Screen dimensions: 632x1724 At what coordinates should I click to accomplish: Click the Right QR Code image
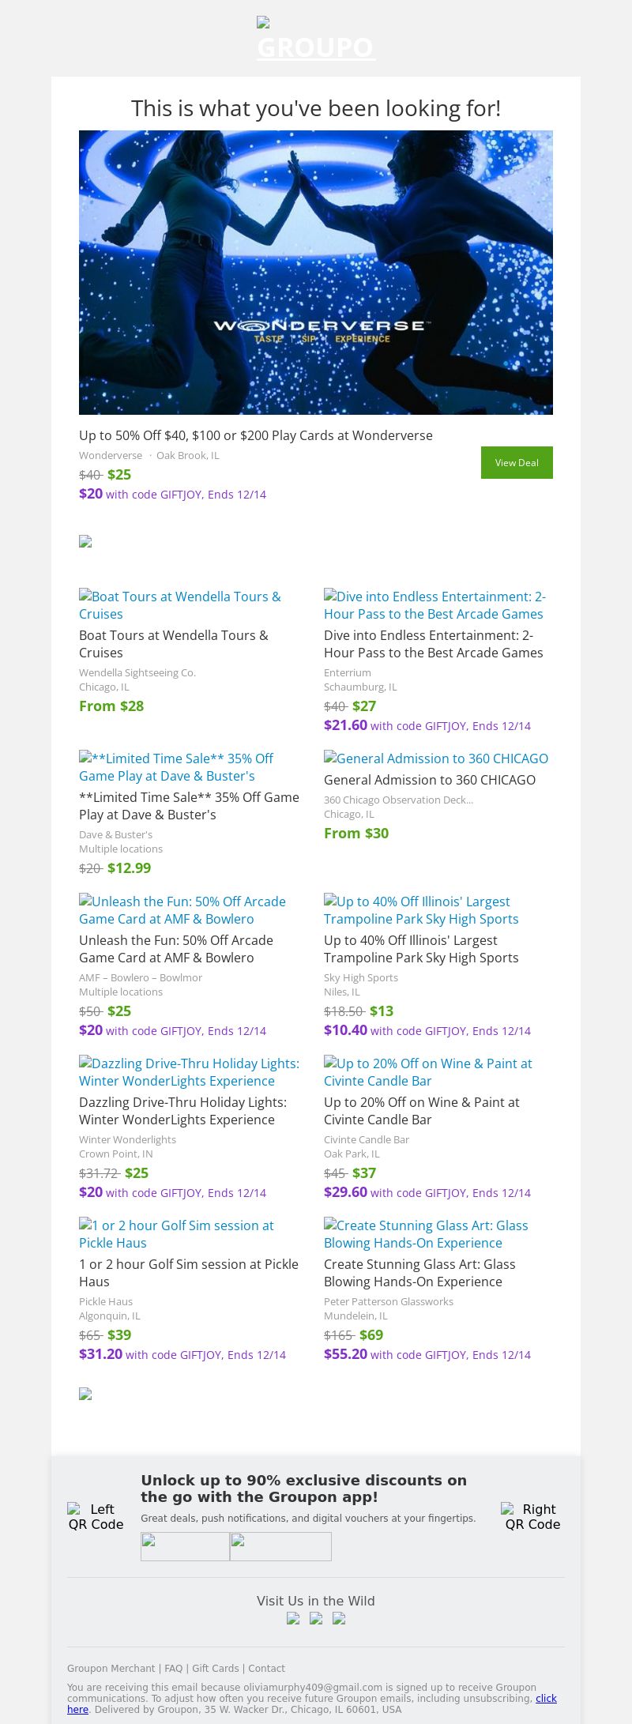tap(532, 1516)
